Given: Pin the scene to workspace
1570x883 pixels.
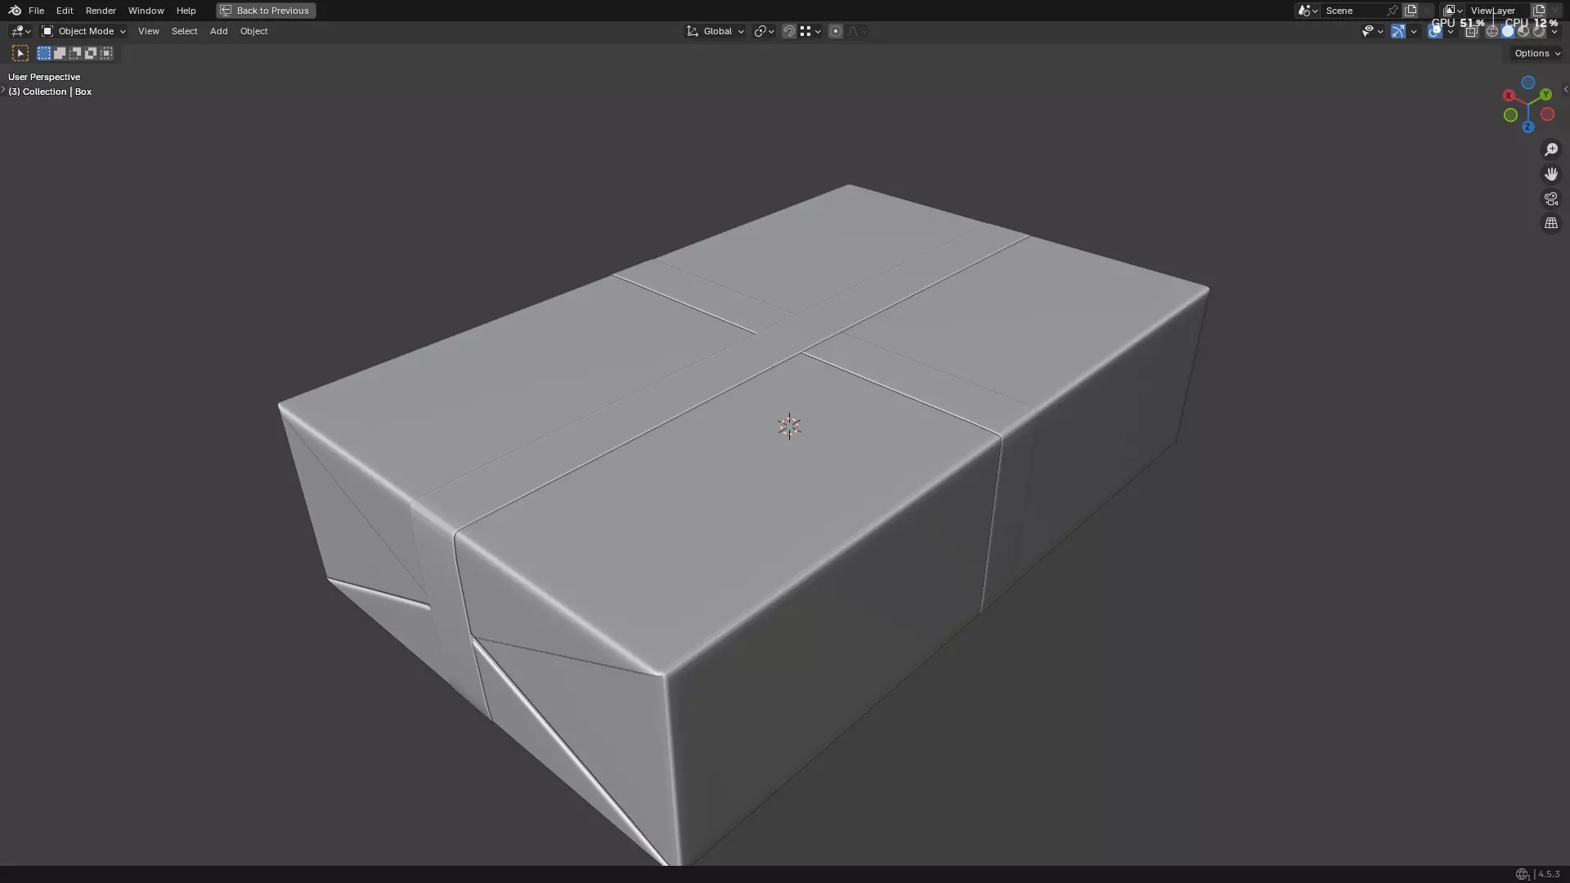Looking at the screenshot, I should point(1392,11).
